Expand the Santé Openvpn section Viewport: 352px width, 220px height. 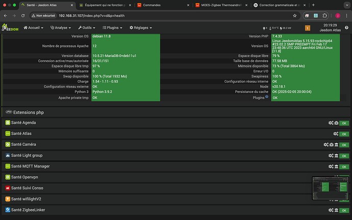[x=176, y=177]
